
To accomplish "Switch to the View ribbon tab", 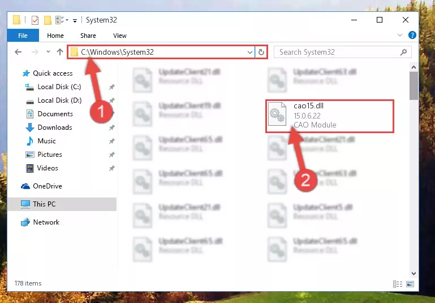I will (119, 36).
